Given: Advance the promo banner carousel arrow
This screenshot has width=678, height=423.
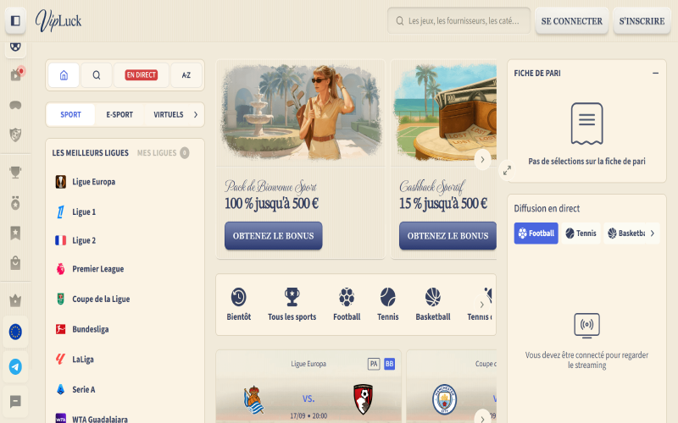Looking at the screenshot, I should pos(482,160).
